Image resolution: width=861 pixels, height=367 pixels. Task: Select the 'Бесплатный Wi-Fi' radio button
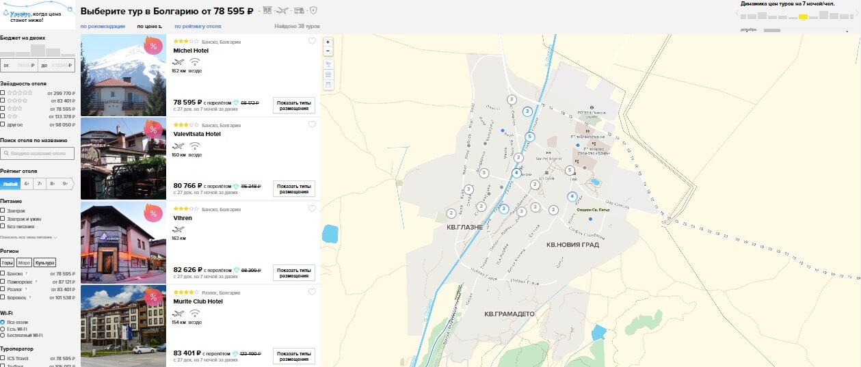pos(3,335)
